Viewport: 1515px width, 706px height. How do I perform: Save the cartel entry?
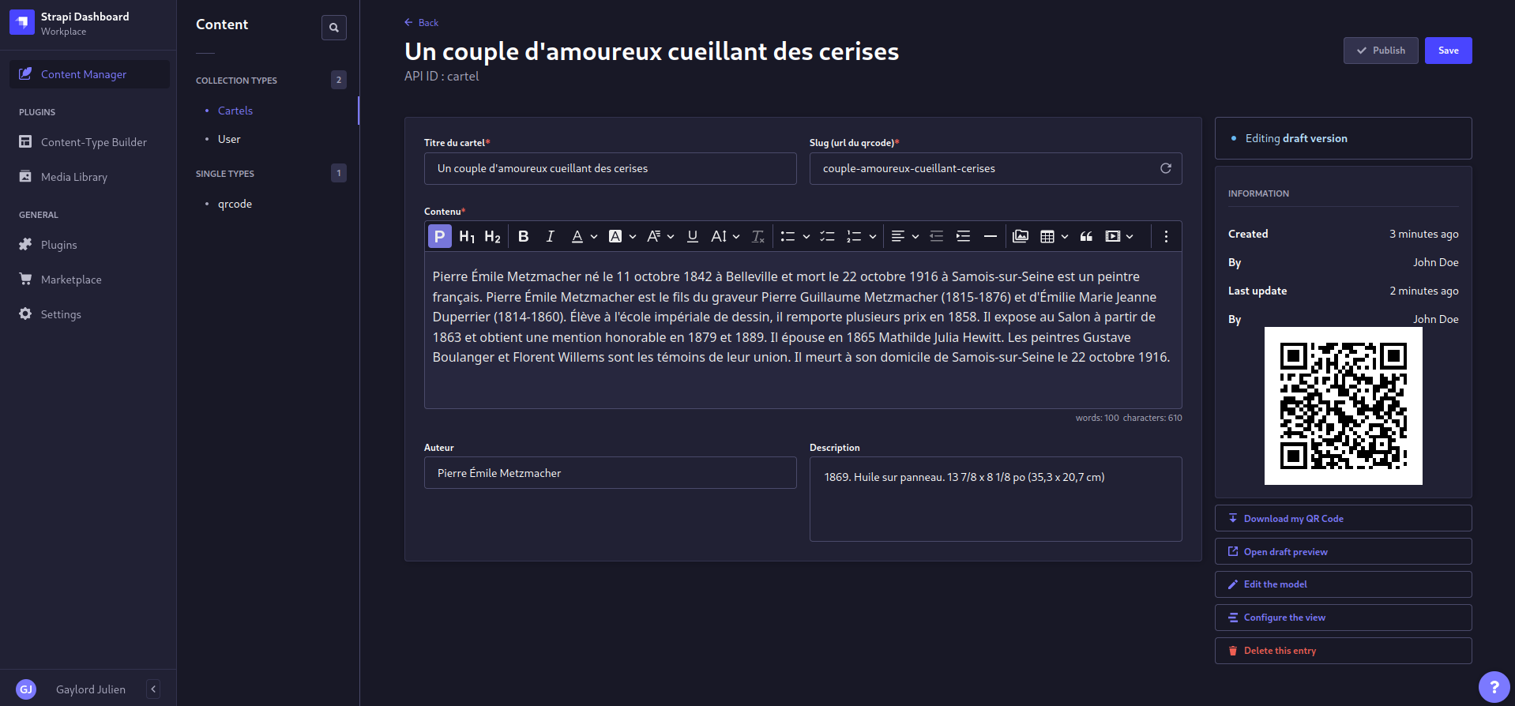tap(1448, 51)
